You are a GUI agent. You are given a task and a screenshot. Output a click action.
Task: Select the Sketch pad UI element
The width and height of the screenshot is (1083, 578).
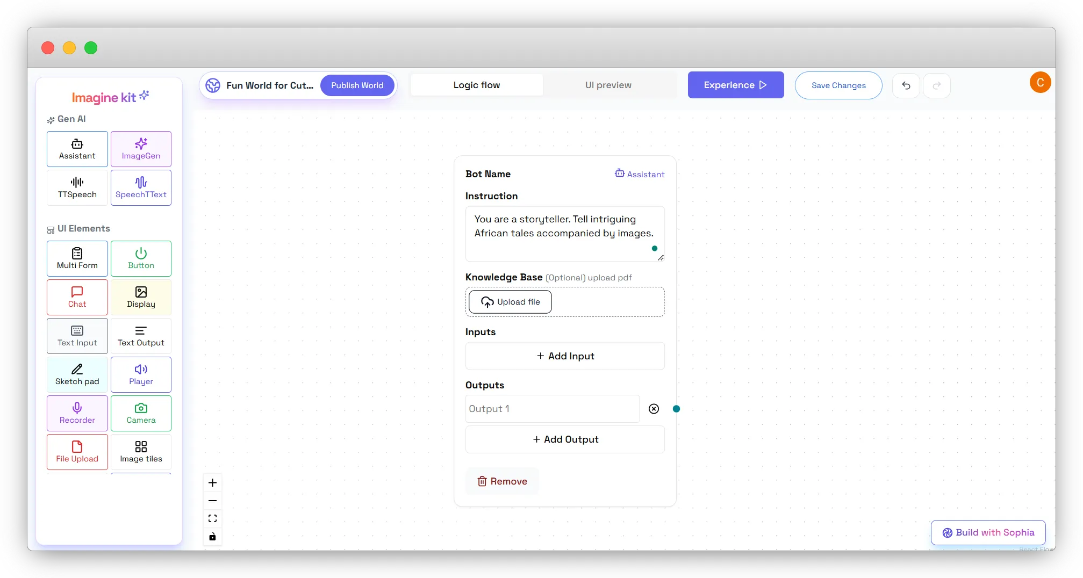click(77, 374)
